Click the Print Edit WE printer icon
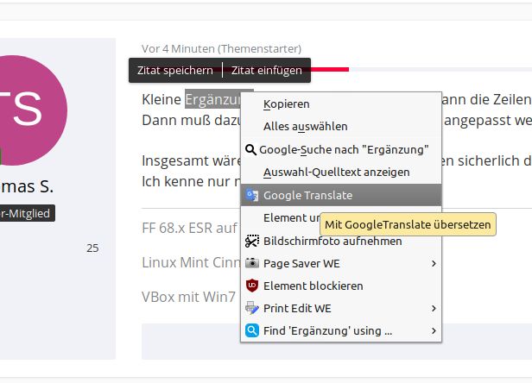This screenshot has width=532, height=383. [x=252, y=308]
